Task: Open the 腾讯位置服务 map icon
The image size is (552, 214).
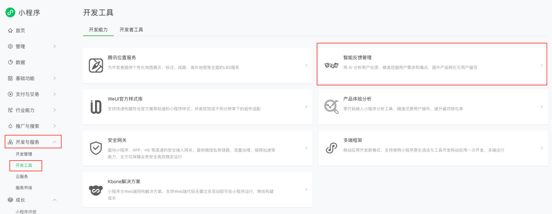Action: coord(96,65)
